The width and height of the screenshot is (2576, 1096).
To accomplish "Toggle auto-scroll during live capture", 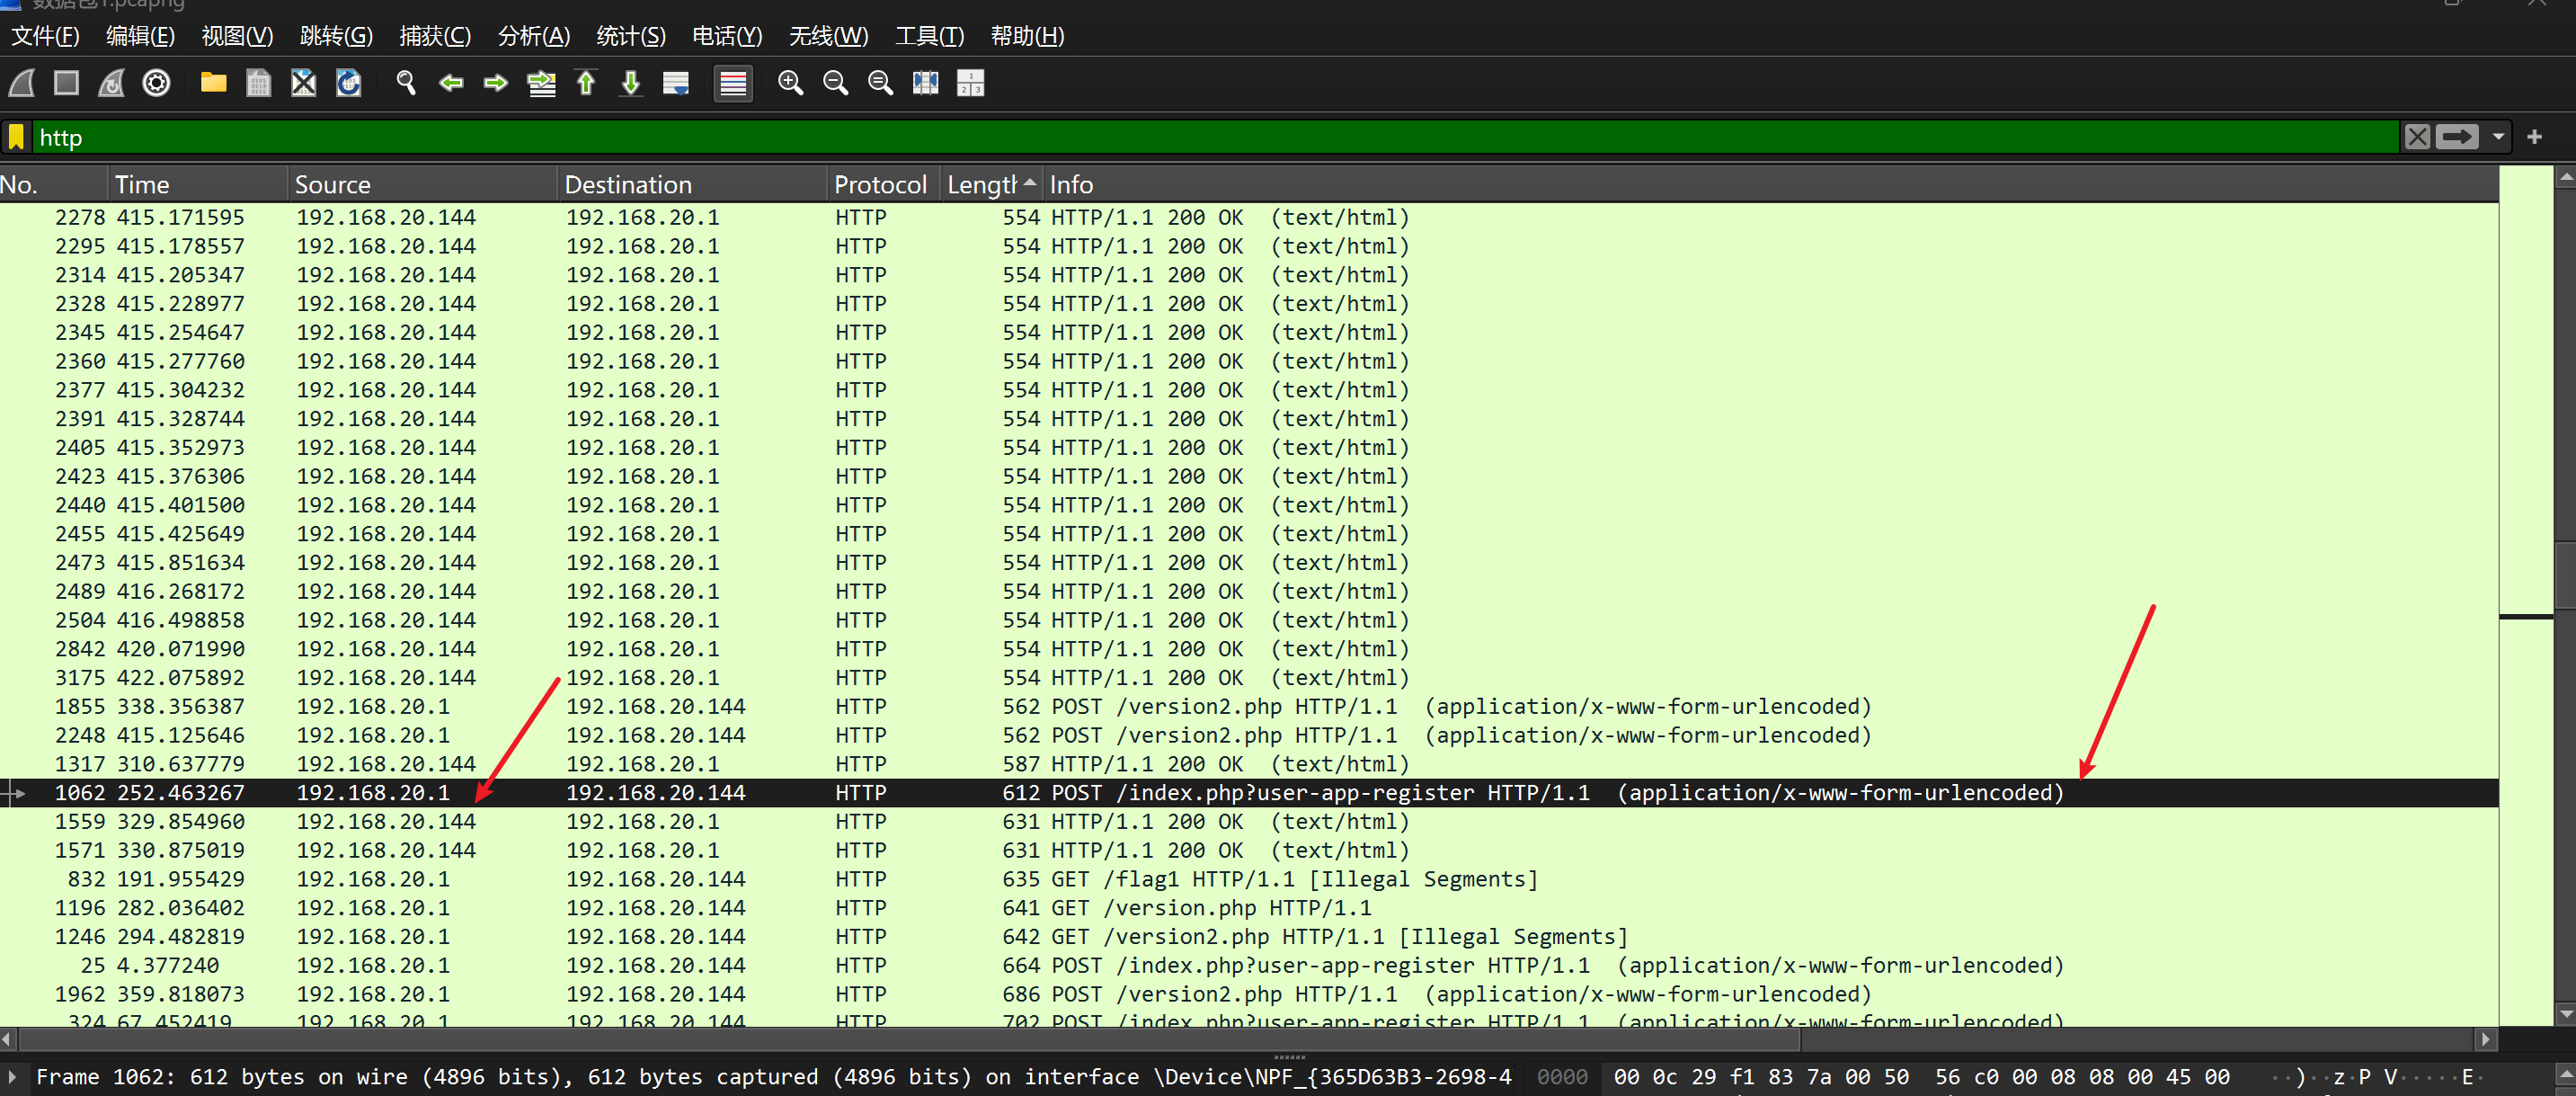I will click(676, 83).
